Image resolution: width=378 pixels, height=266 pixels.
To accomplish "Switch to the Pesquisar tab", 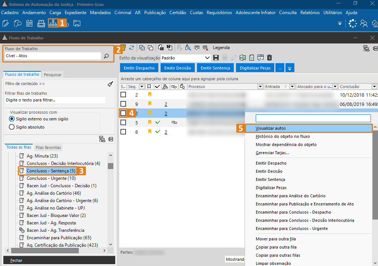I will (52, 75).
